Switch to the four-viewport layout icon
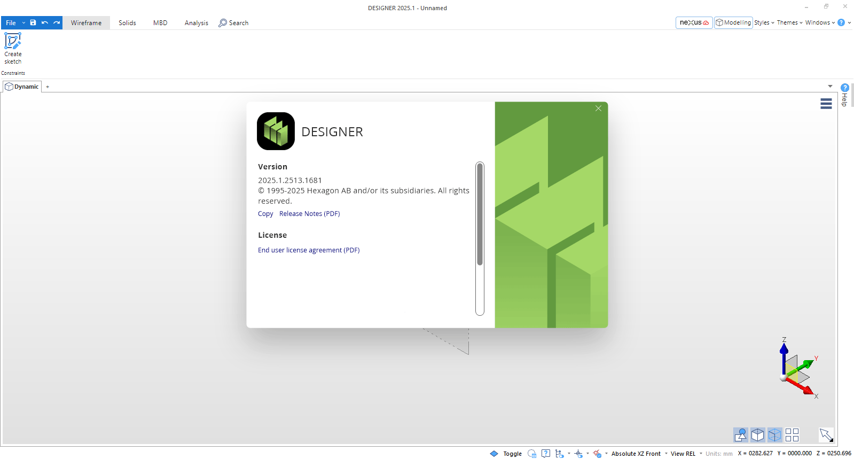The width and height of the screenshot is (854, 459). [x=792, y=435]
